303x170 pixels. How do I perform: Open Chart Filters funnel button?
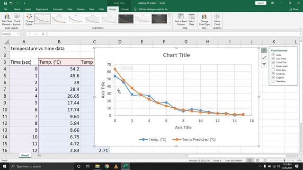pos(264,65)
